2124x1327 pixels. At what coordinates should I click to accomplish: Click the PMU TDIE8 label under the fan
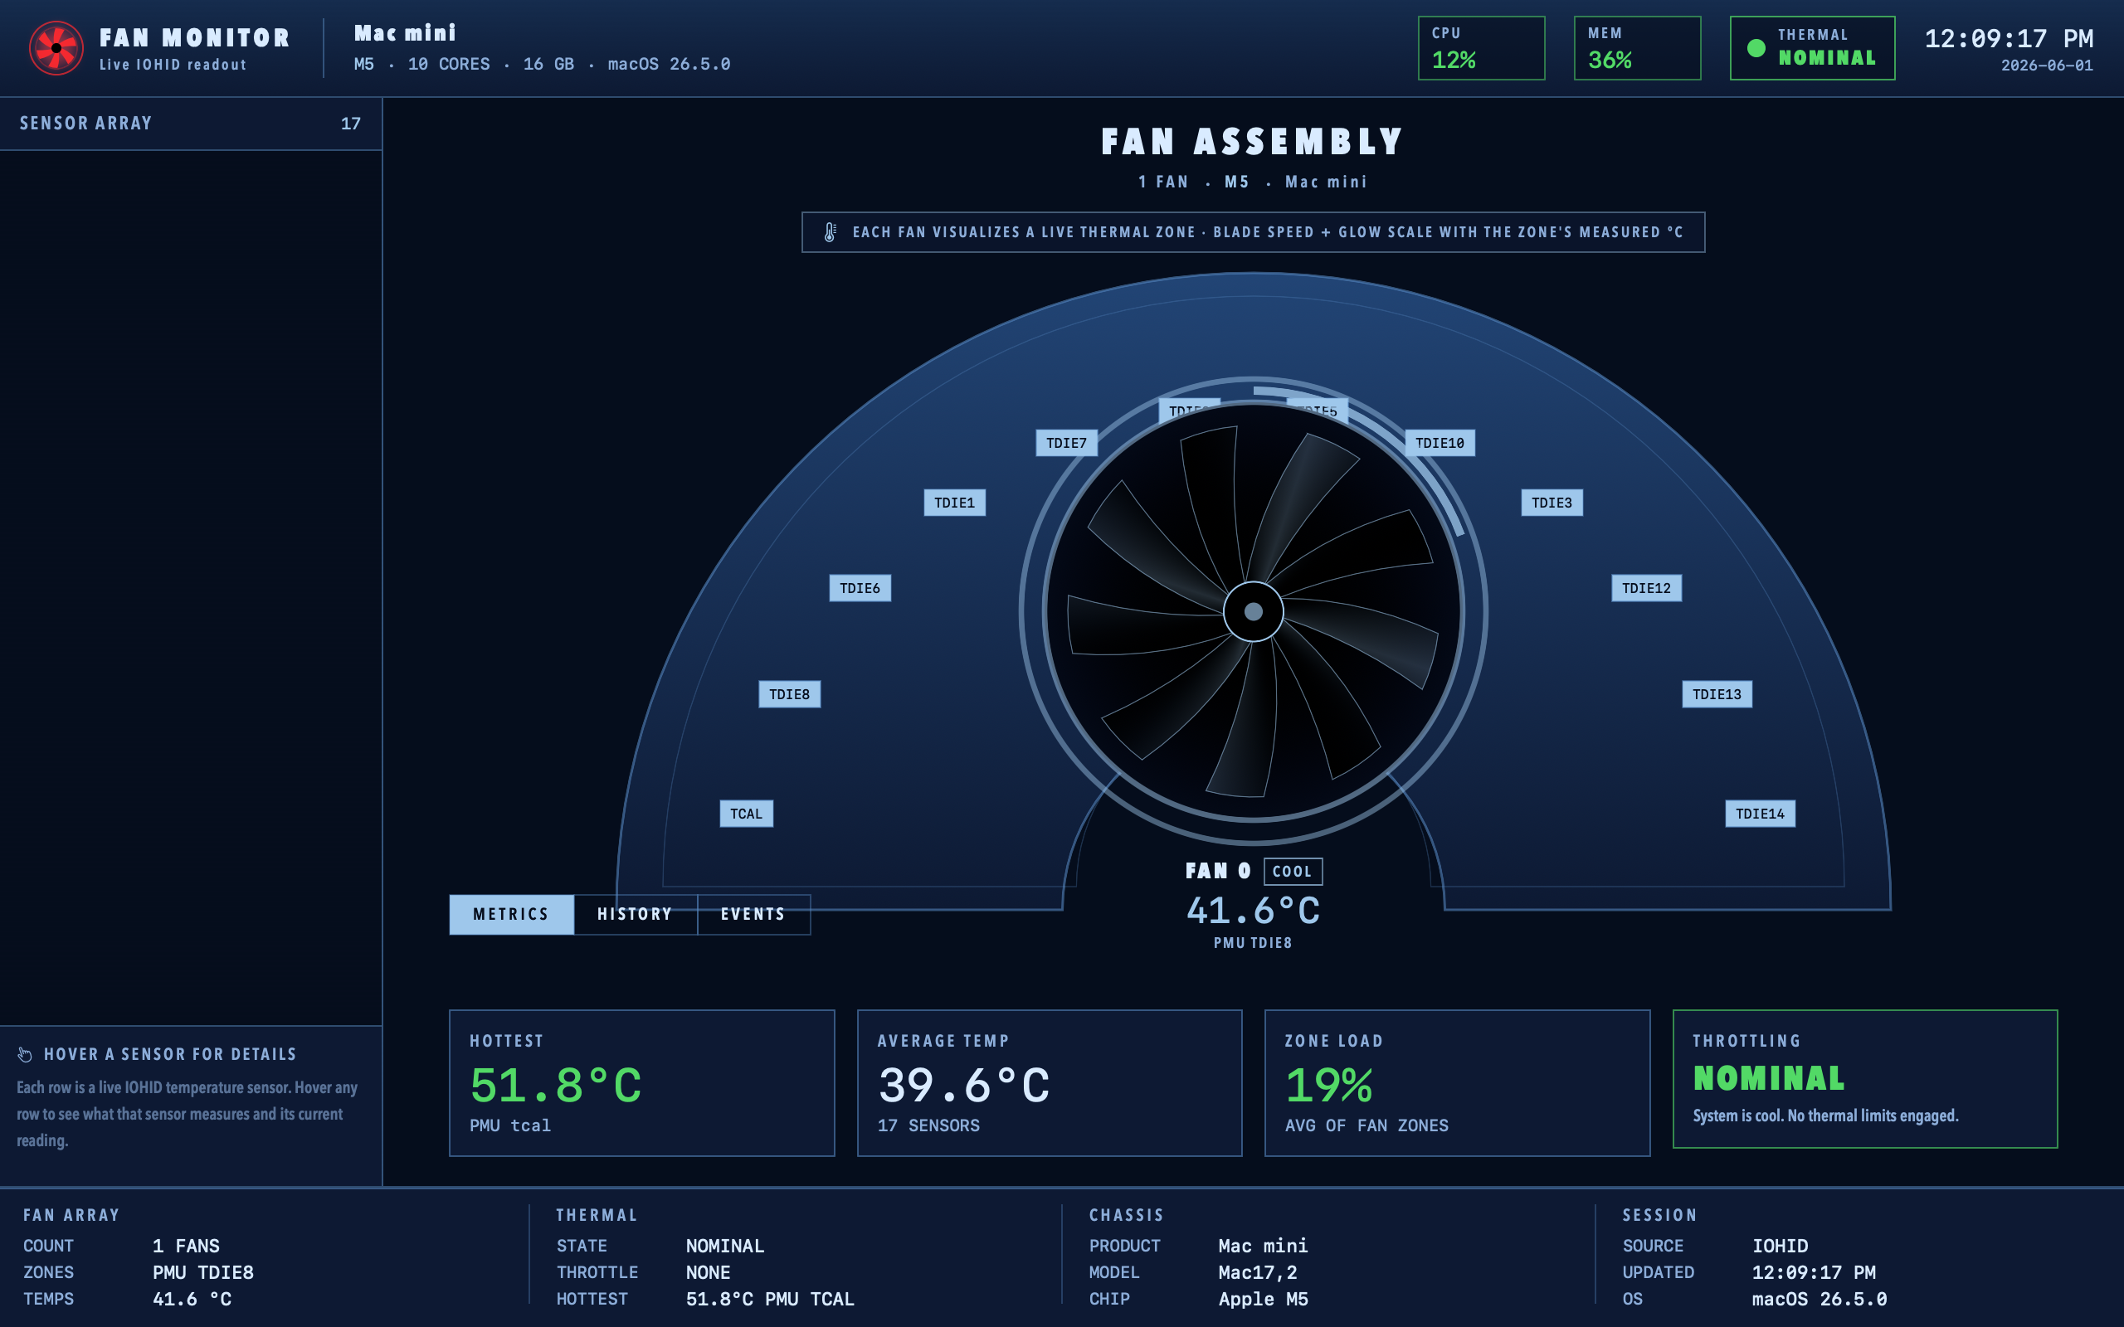click(x=1254, y=943)
